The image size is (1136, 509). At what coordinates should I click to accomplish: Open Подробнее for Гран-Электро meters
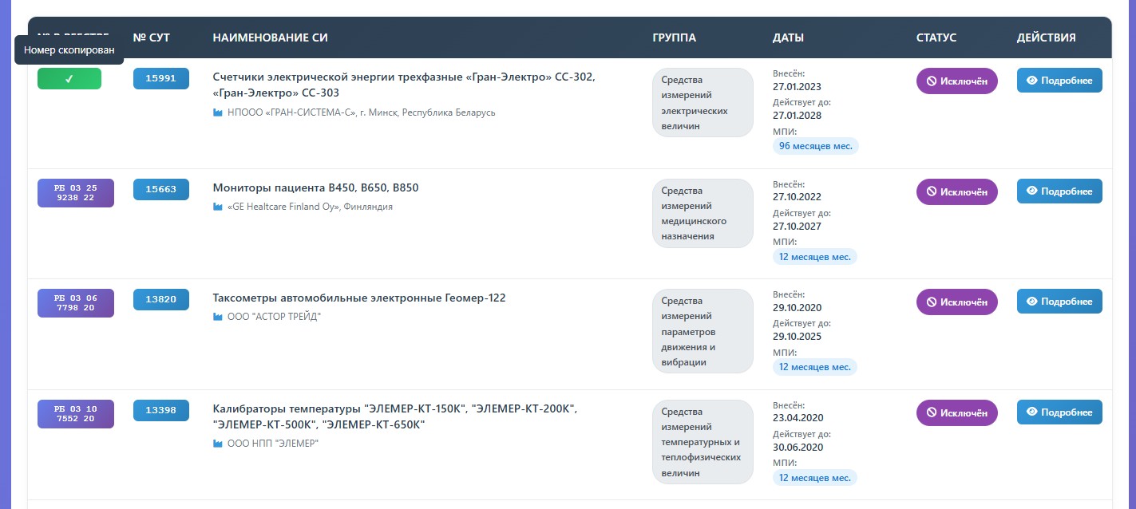(x=1059, y=81)
